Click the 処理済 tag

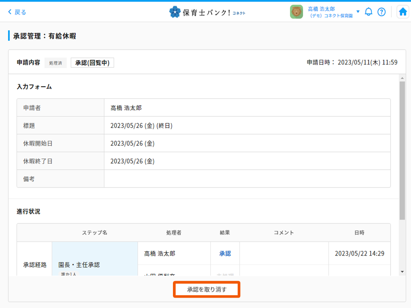tap(55, 63)
